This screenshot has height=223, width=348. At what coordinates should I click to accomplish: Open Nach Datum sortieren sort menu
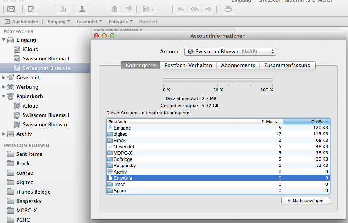118,30
